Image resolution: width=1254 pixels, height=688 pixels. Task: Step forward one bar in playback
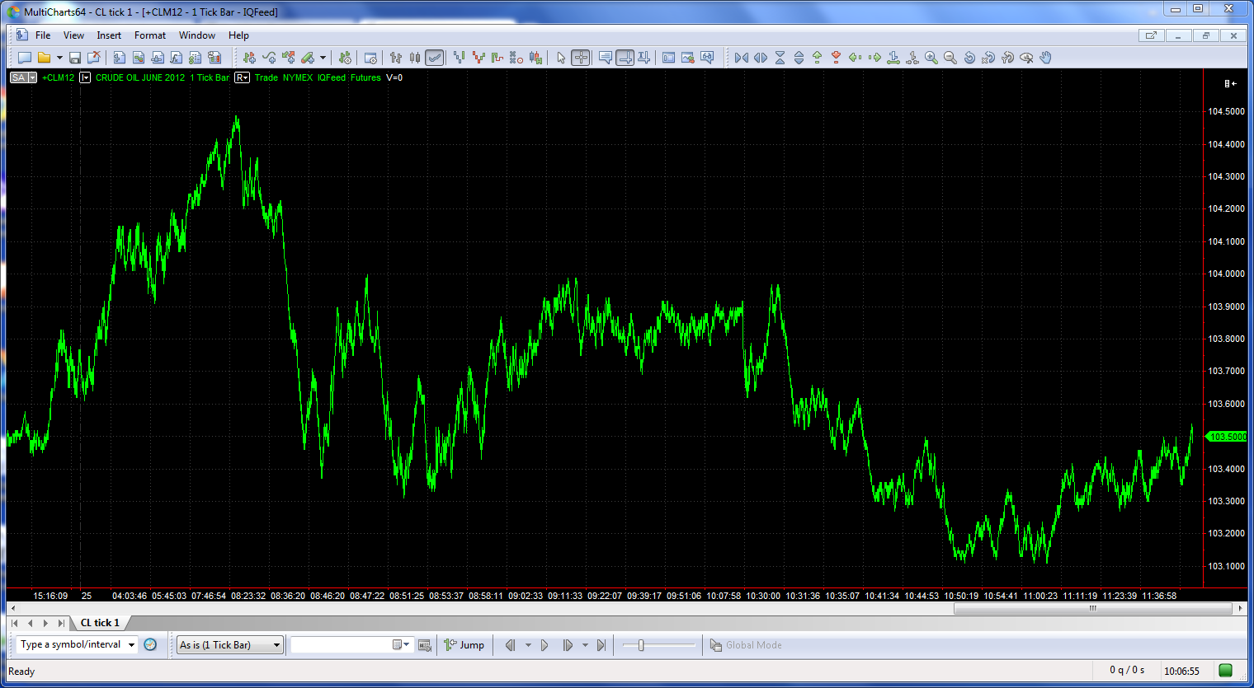point(568,645)
